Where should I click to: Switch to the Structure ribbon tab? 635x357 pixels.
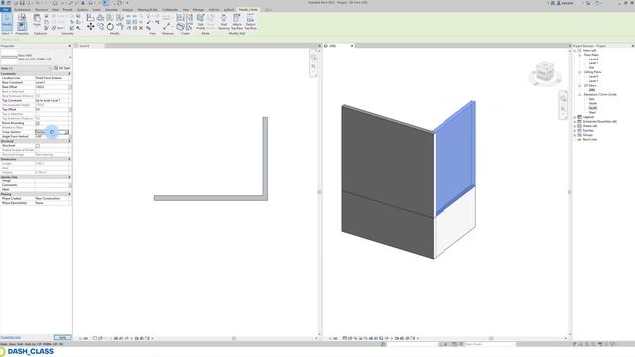tap(41, 9)
